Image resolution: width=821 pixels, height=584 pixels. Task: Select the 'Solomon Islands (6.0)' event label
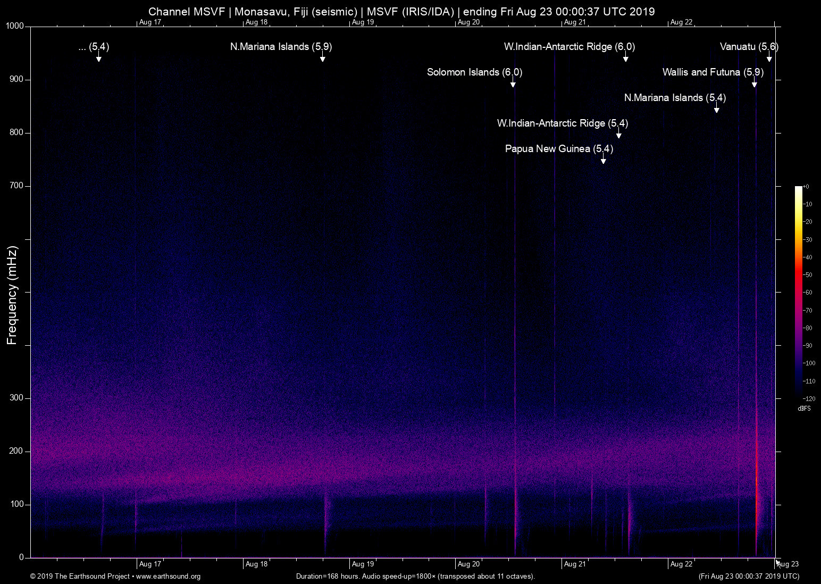pos(475,72)
